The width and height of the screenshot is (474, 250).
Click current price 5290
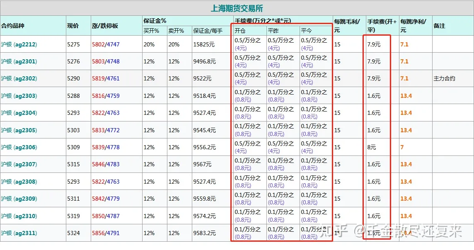coord(73,78)
